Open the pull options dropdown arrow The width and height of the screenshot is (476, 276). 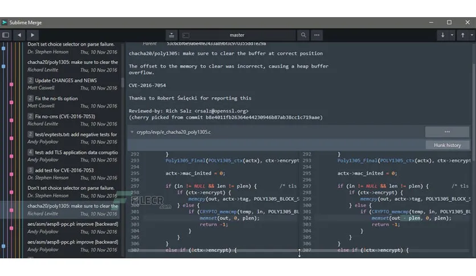[x=452, y=35]
